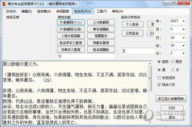
Task: Click the number input field containing 12
Action: 86,56
